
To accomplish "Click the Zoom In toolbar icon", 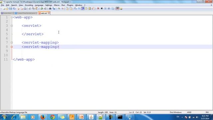I will pyautogui.click(x=59, y=9).
